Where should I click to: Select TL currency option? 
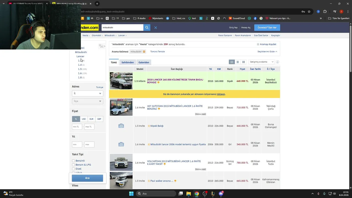[x=76, y=119]
